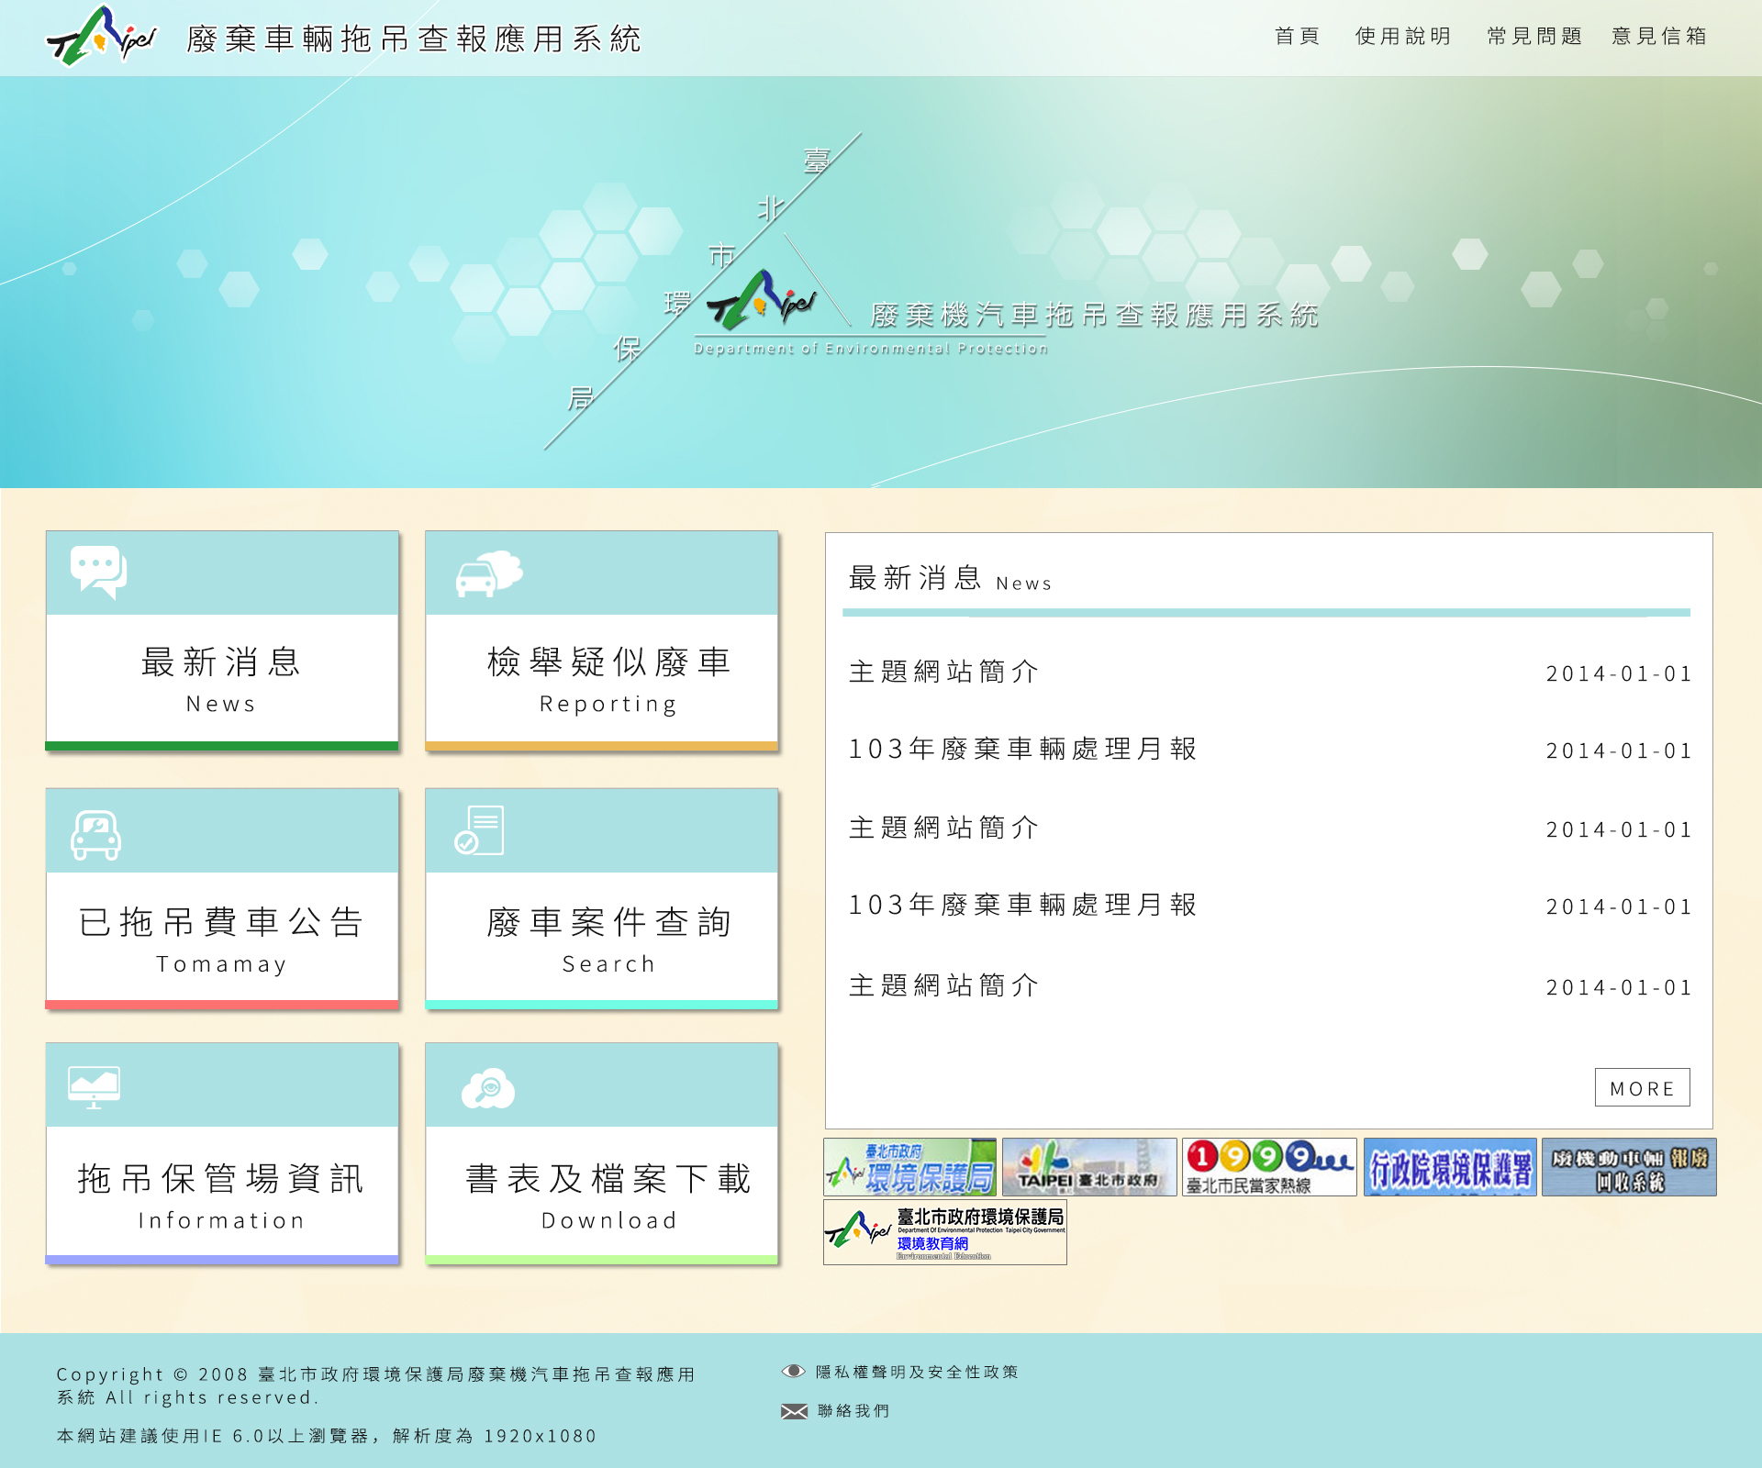
Task: Click the 臺北市政府環境保護局 banner thumbnail
Action: coord(909,1167)
